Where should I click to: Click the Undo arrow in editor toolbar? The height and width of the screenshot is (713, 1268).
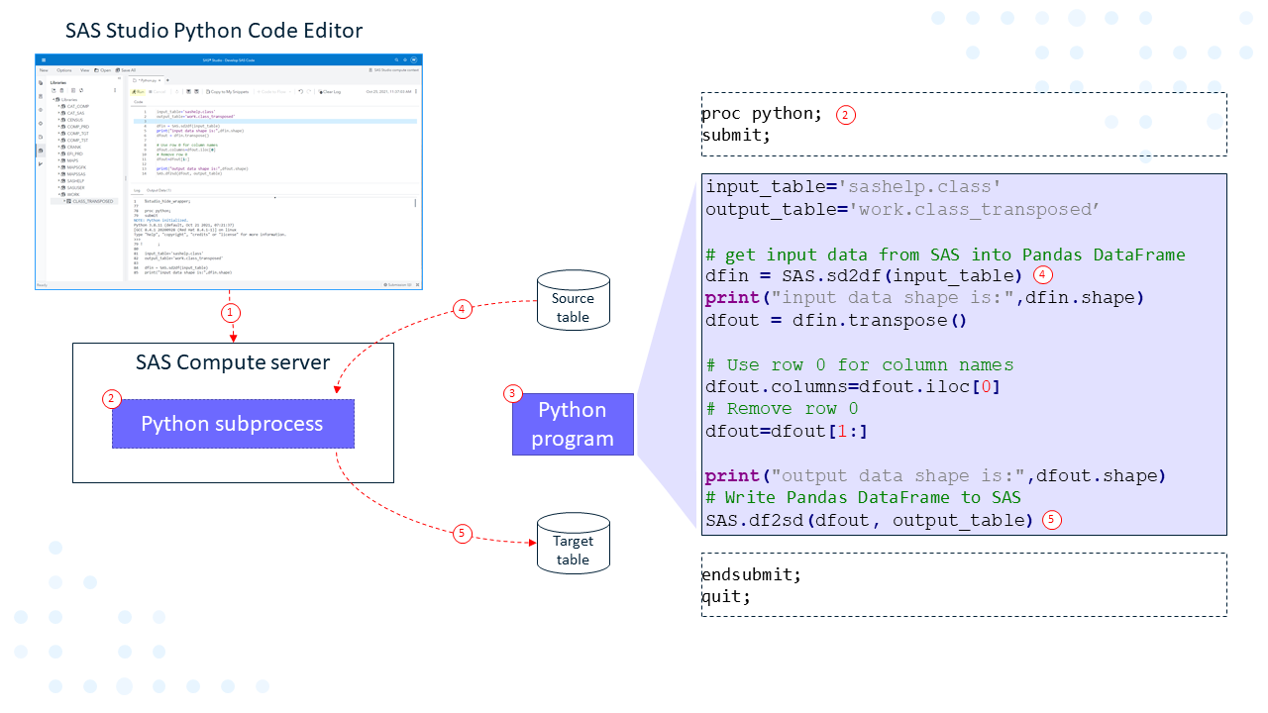301,91
